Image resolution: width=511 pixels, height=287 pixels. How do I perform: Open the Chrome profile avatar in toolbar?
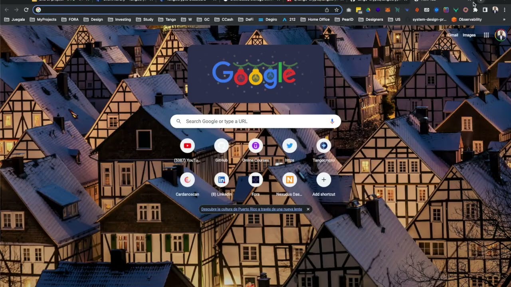click(495, 10)
